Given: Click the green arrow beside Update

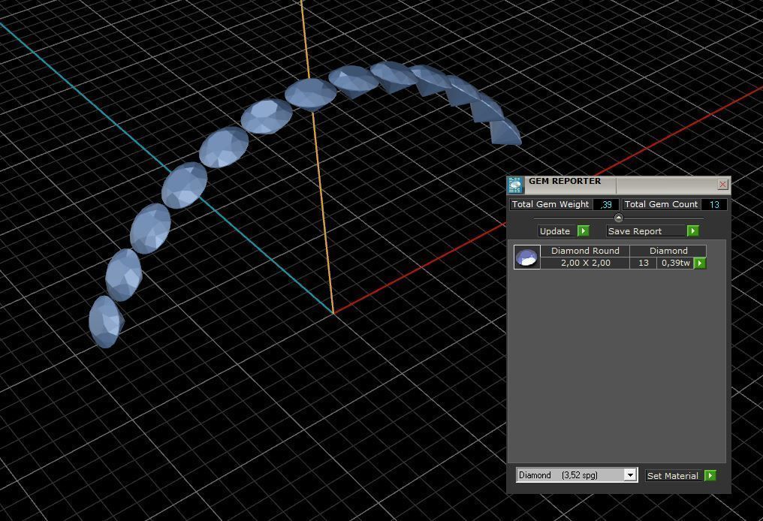Looking at the screenshot, I should tap(584, 230).
